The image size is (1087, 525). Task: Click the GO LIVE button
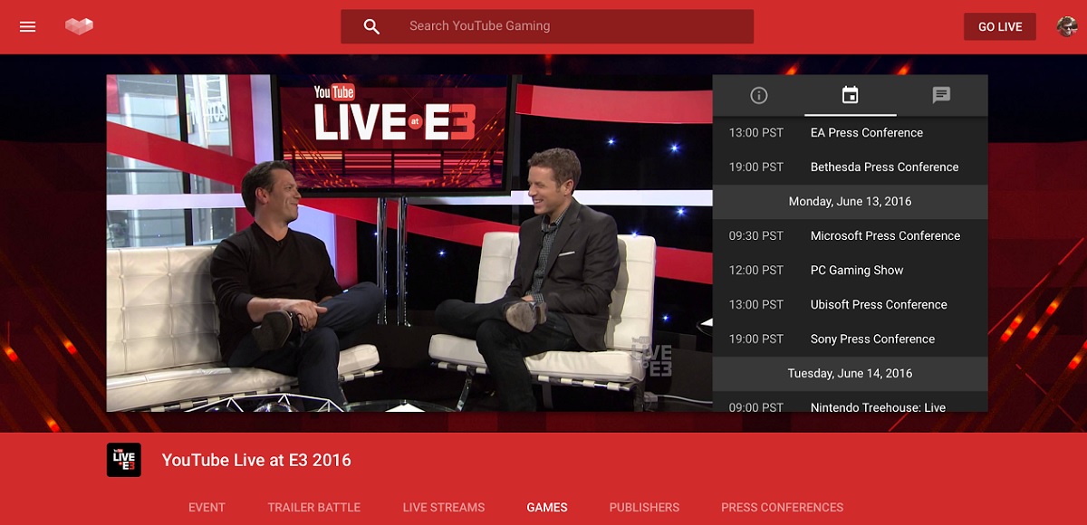tap(1000, 26)
